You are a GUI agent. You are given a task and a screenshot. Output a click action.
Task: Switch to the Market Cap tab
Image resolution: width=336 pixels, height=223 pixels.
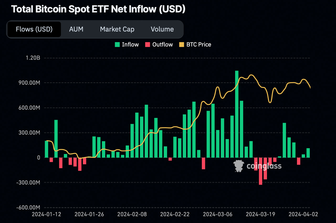click(117, 29)
